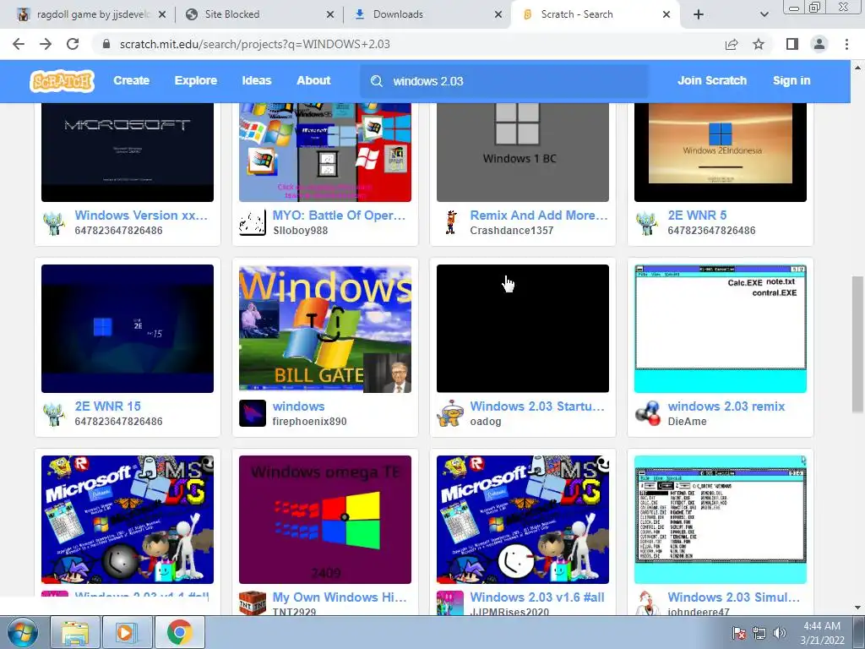Open the Windows 1 BC thumbnail
This screenshot has height=649, width=865.
(x=522, y=152)
